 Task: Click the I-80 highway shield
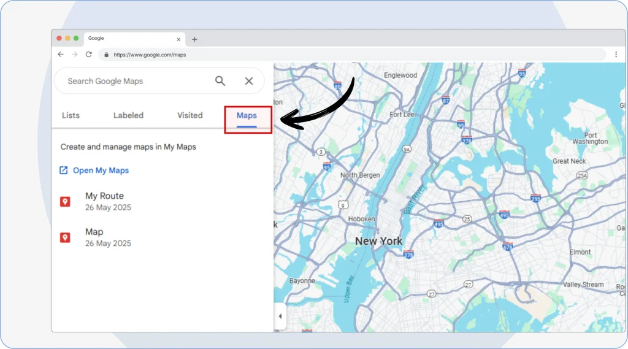(x=337, y=85)
